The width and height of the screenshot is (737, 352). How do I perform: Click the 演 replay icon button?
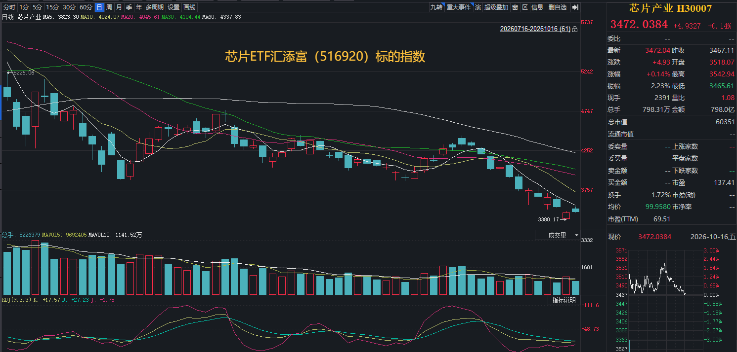click(x=478, y=7)
